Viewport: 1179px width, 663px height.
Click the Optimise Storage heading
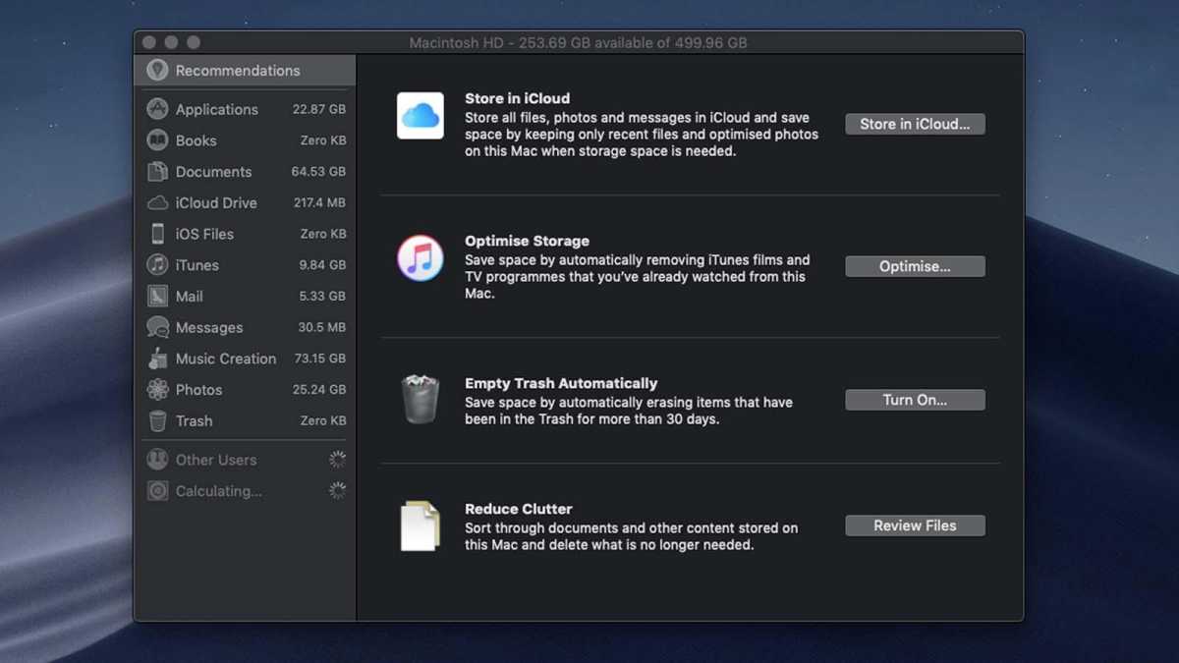click(x=528, y=241)
